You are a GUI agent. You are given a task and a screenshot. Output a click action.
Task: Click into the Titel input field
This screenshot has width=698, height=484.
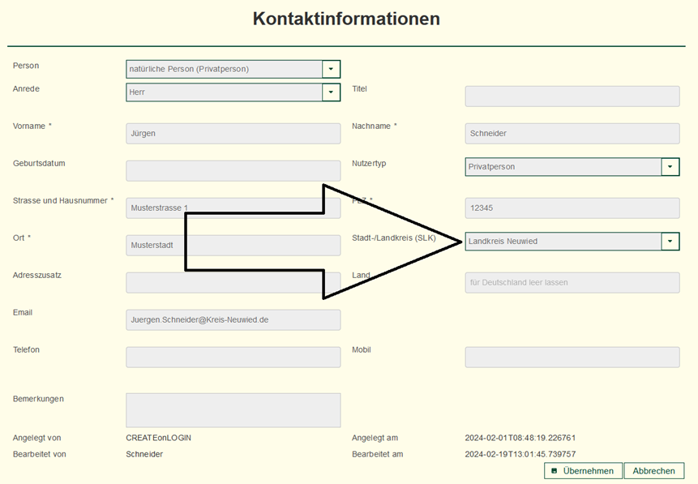(x=572, y=96)
